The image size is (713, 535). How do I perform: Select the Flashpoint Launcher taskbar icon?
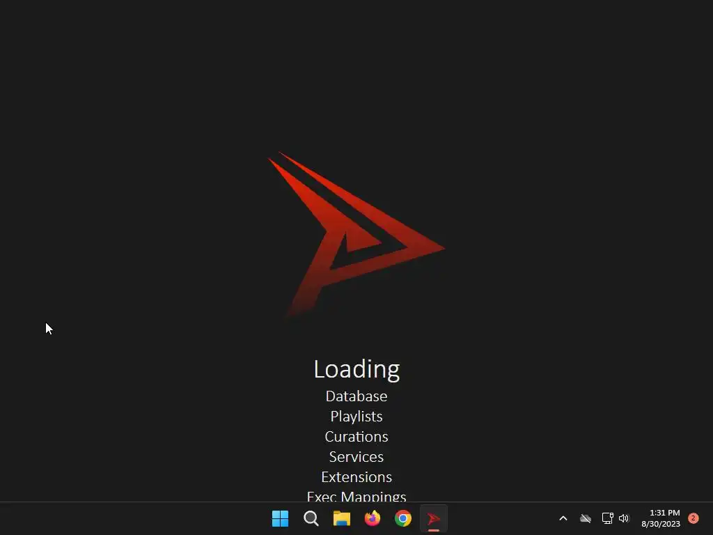[434, 518]
